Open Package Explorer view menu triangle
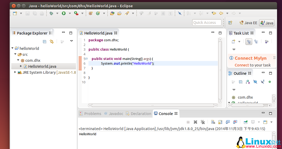Screen dimensions: 282x149 71,41
